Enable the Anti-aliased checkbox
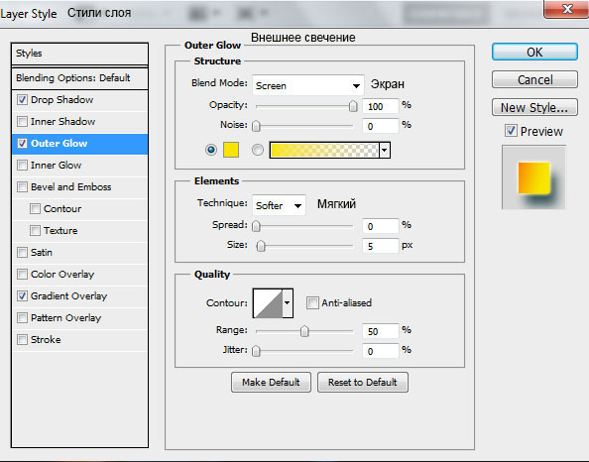Viewport: 589px width, 462px height. 312,302
